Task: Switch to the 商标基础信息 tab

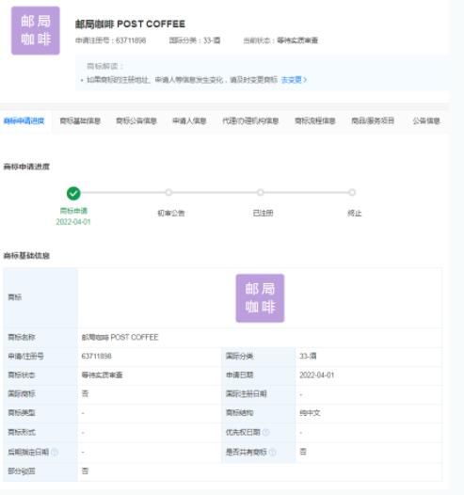Action: pyautogui.click(x=80, y=120)
